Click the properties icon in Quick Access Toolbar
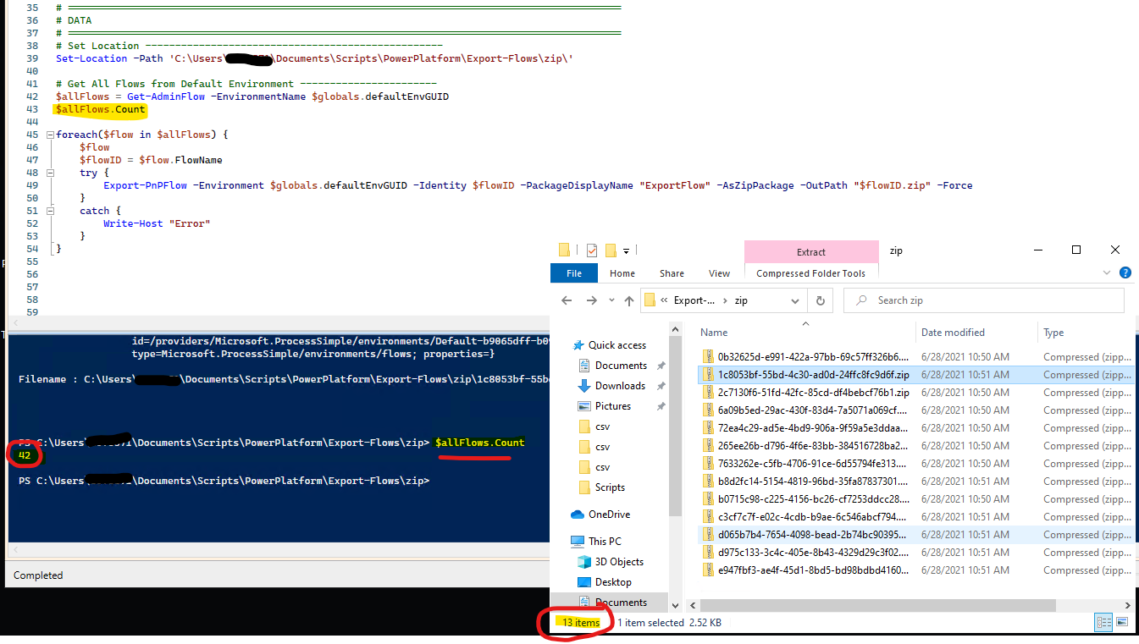 (x=590, y=250)
